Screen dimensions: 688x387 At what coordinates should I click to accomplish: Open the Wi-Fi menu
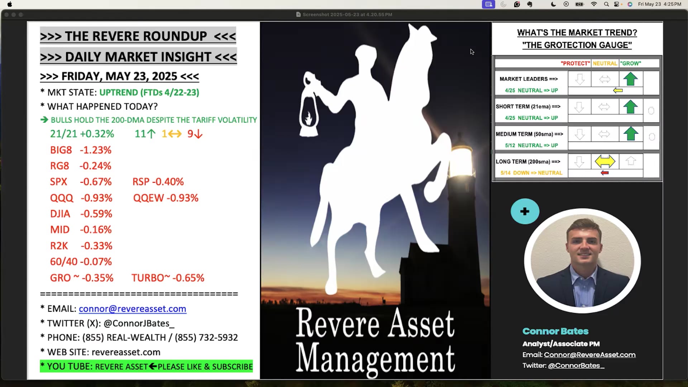pos(594,4)
